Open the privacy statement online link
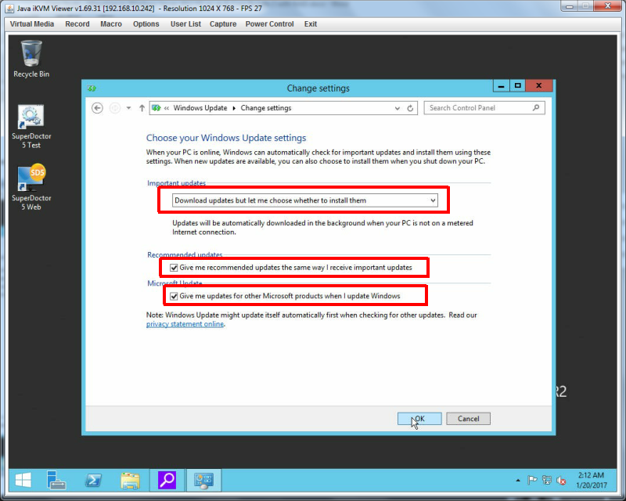The image size is (626, 501). tap(185, 324)
